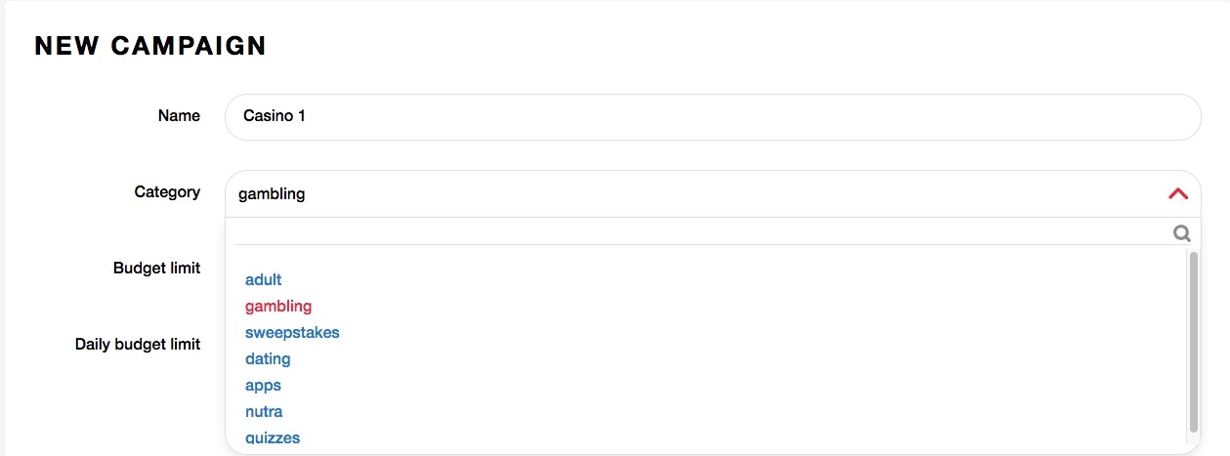Select the adult category option
Viewport: 1230px width, 456px height.
point(263,279)
